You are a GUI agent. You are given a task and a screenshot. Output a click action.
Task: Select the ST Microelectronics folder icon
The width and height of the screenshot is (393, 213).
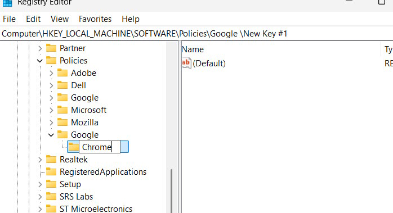click(x=51, y=209)
